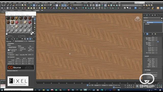Open the Modifier List dropdown
The width and height of the screenshot is (163, 92).
pos(153,20)
